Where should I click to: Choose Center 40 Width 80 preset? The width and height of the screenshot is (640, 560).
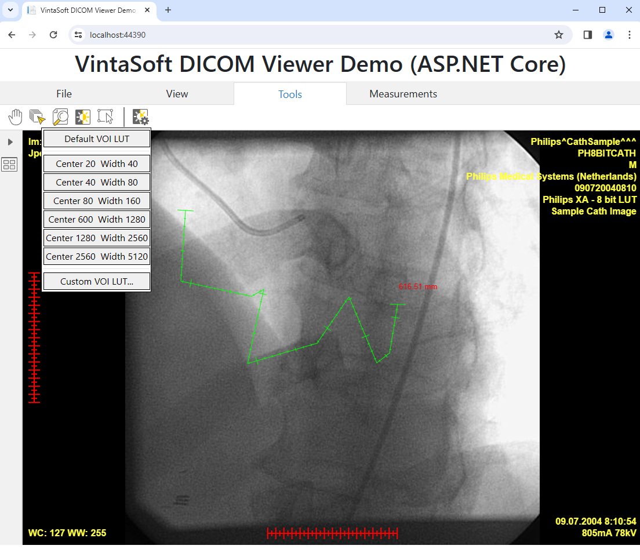[97, 183]
